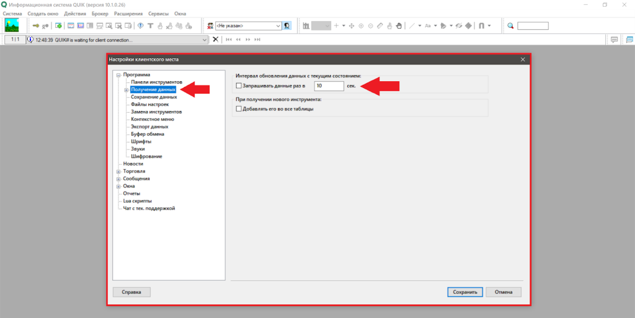This screenshot has width=635, height=318.
Task: Expand the Торговля tree node
Action: click(x=118, y=172)
